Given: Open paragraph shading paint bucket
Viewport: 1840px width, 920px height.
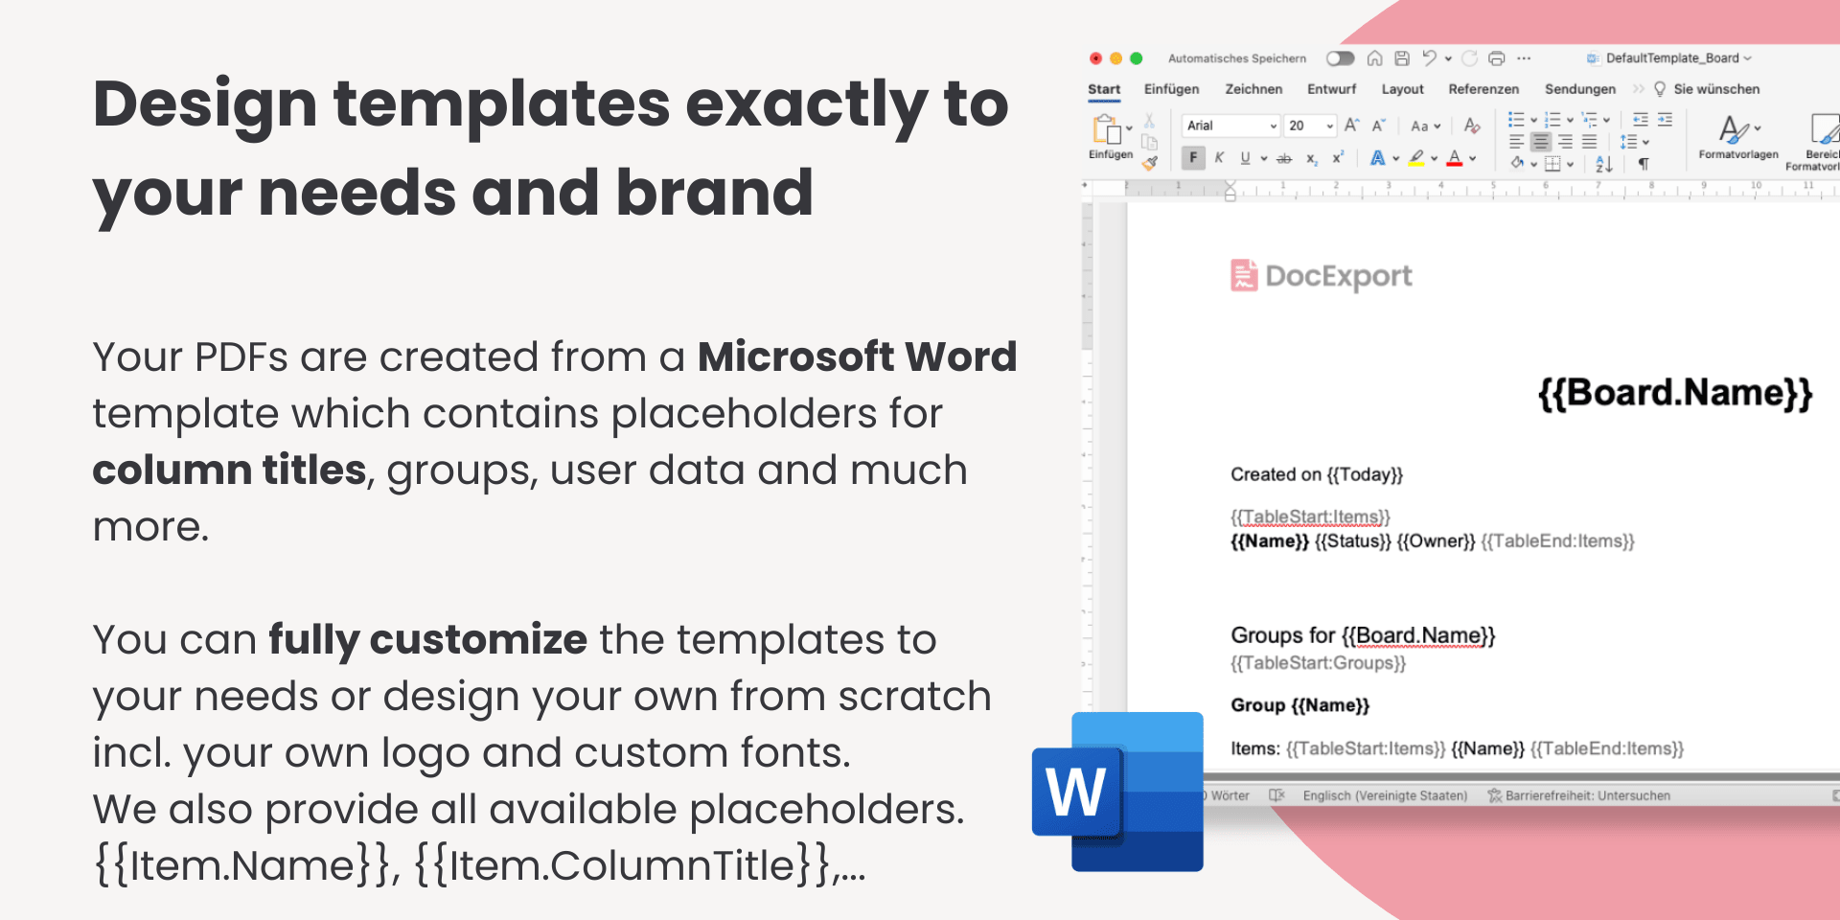Looking at the screenshot, I should (x=1517, y=163).
